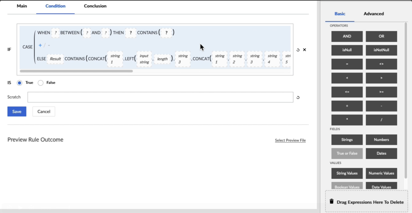The image size is (412, 213).
Task: Remove a case branch with the minus icon
Action: [49, 45]
